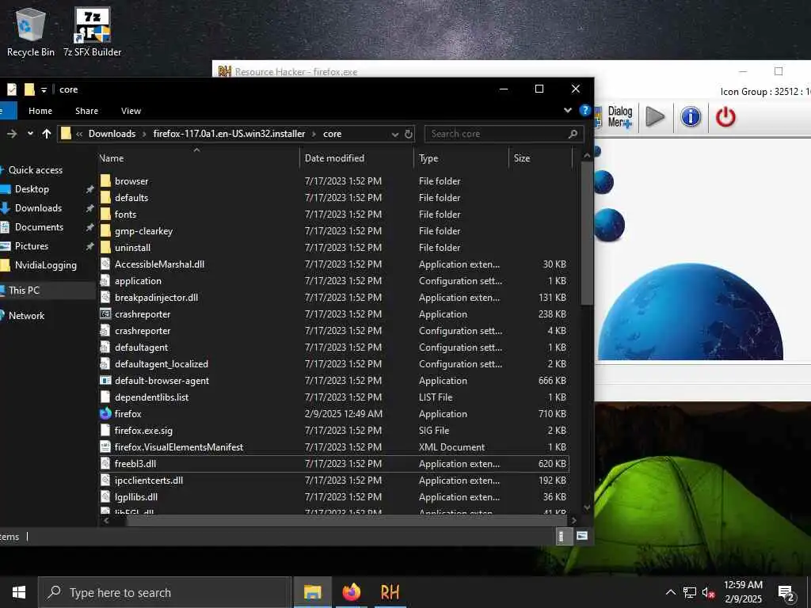Viewport: 811px width, 608px height.
Task: Go up one folder level arrow
Action: (x=47, y=134)
